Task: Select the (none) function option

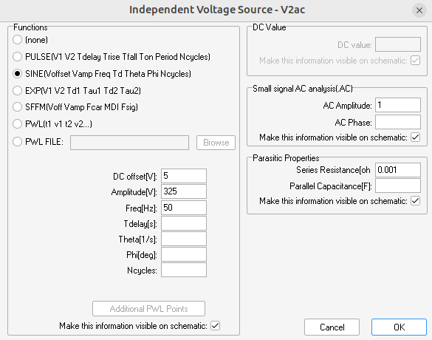Action: 18,40
